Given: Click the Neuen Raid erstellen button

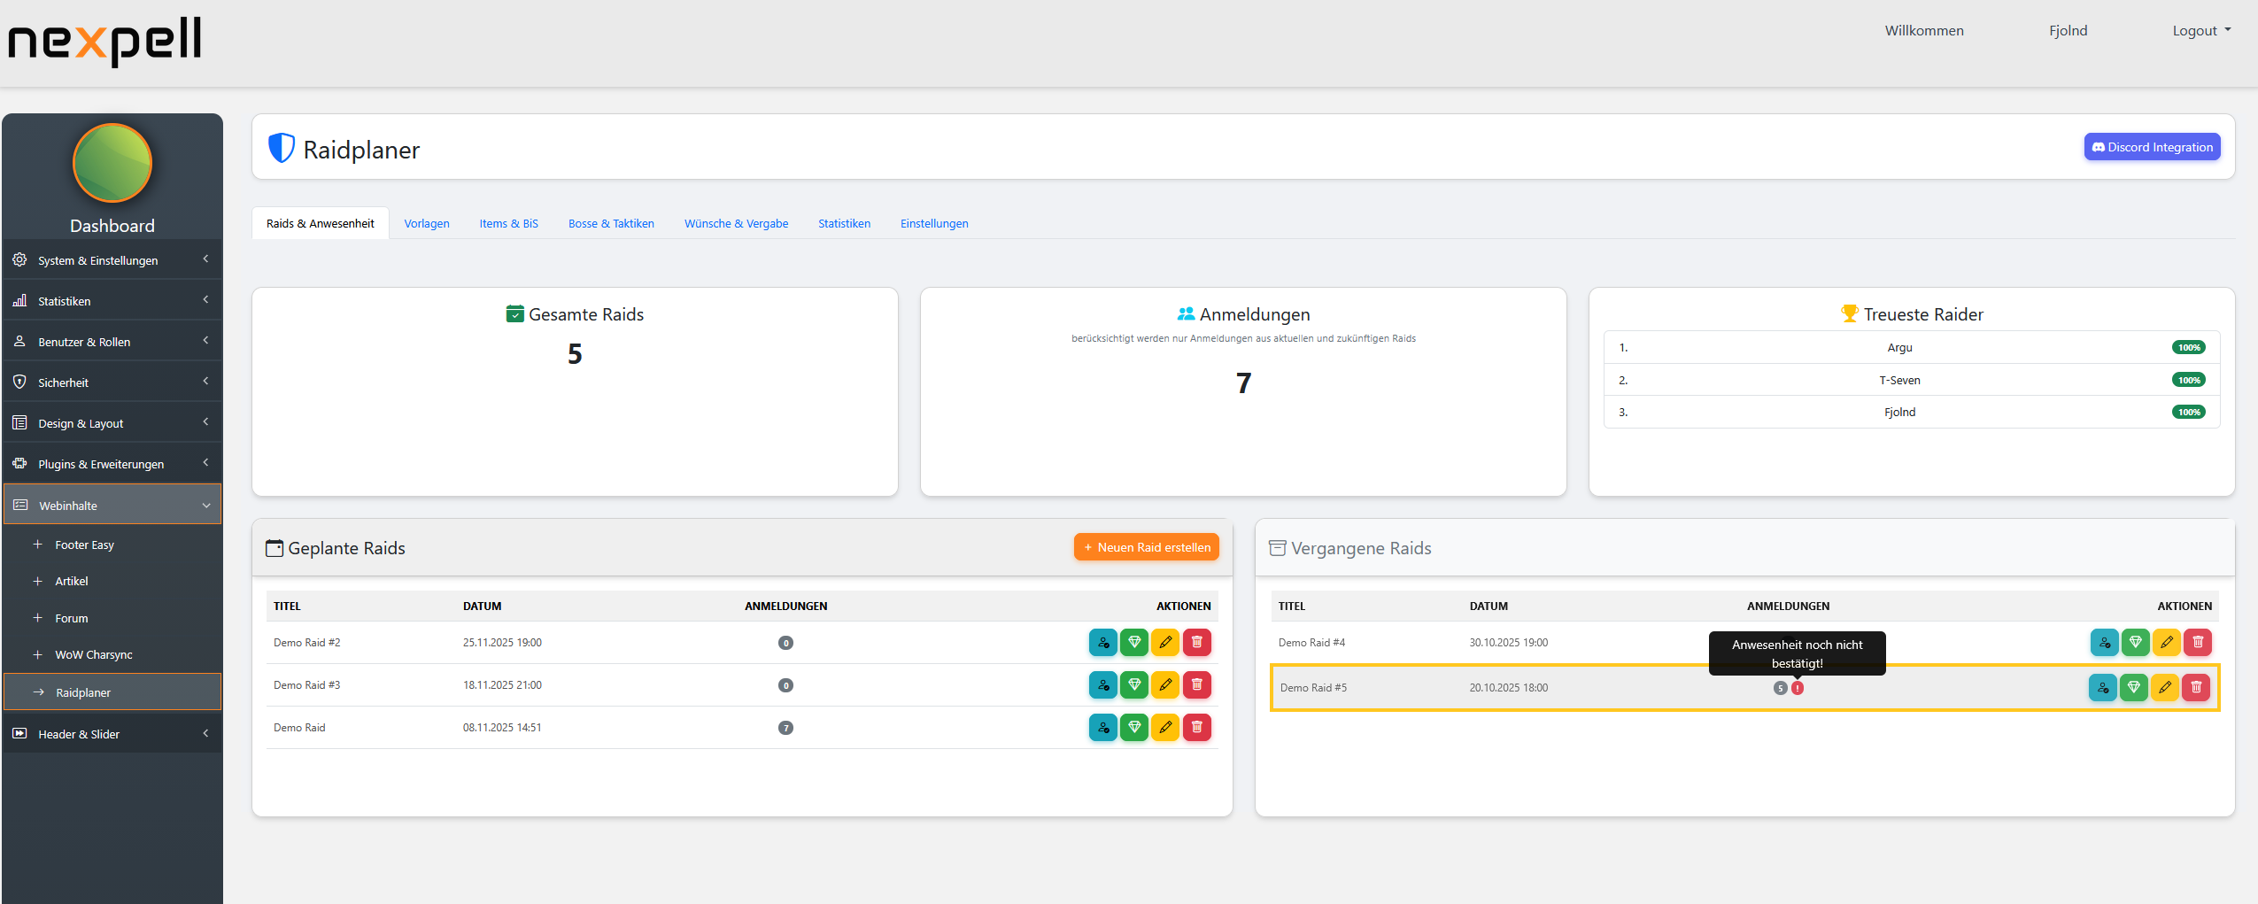Looking at the screenshot, I should point(1146,546).
